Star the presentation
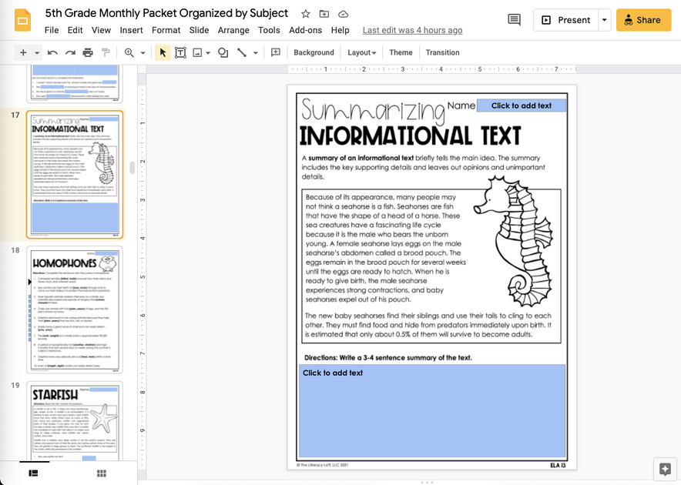This screenshot has width=681, height=485. [x=305, y=13]
